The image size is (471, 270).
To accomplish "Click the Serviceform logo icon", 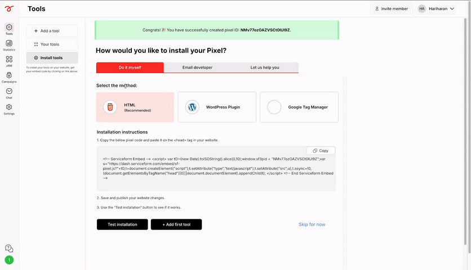I will coord(9,8).
